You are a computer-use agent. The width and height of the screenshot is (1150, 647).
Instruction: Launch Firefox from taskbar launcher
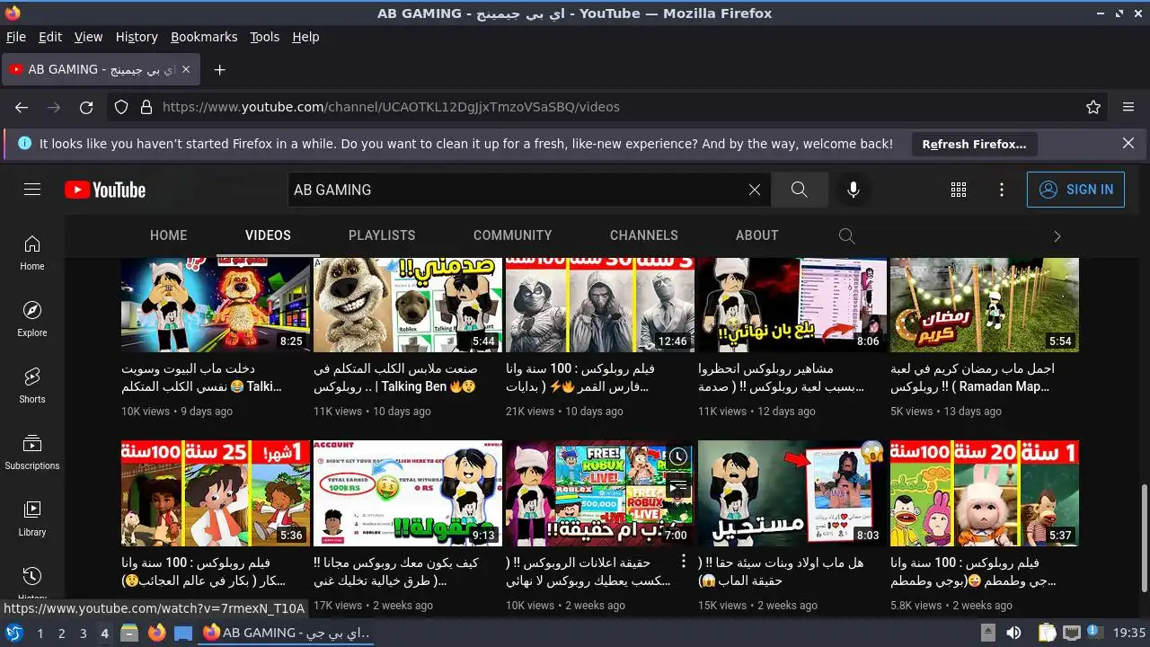(156, 633)
